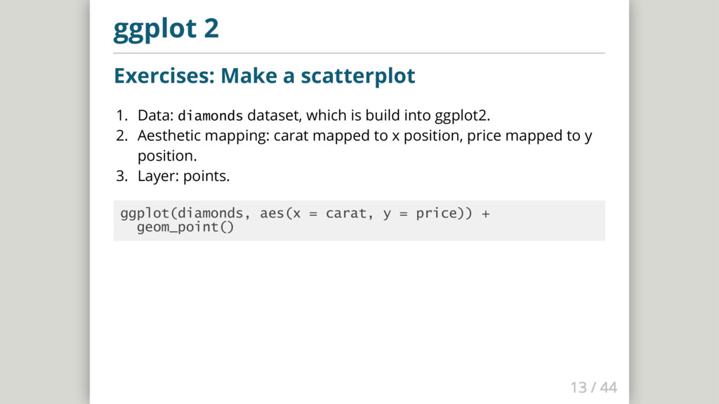
Task: Click the word 'position.' on the wrapped line
Action: coord(167,156)
